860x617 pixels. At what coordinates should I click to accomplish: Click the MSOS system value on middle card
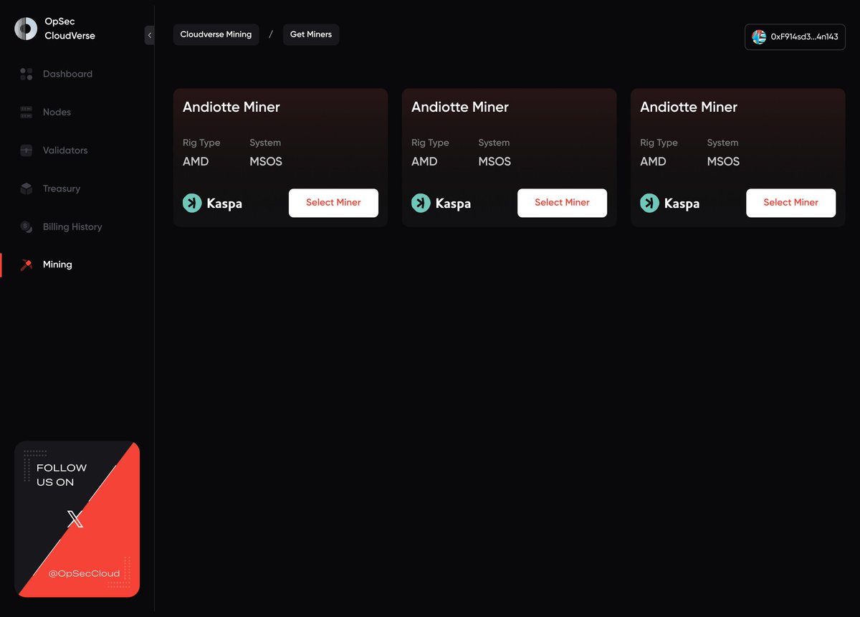494,161
